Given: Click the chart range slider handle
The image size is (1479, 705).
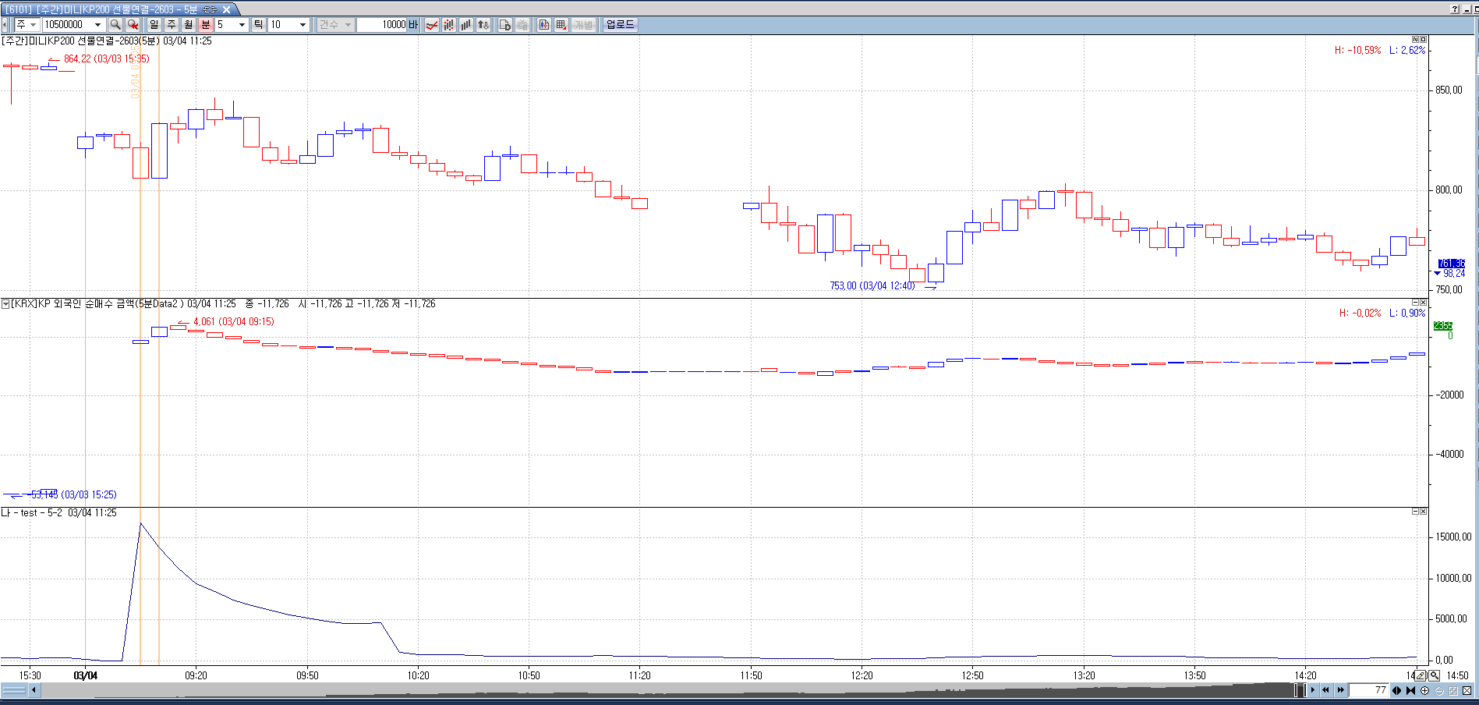Looking at the screenshot, I should point(1299,690).
